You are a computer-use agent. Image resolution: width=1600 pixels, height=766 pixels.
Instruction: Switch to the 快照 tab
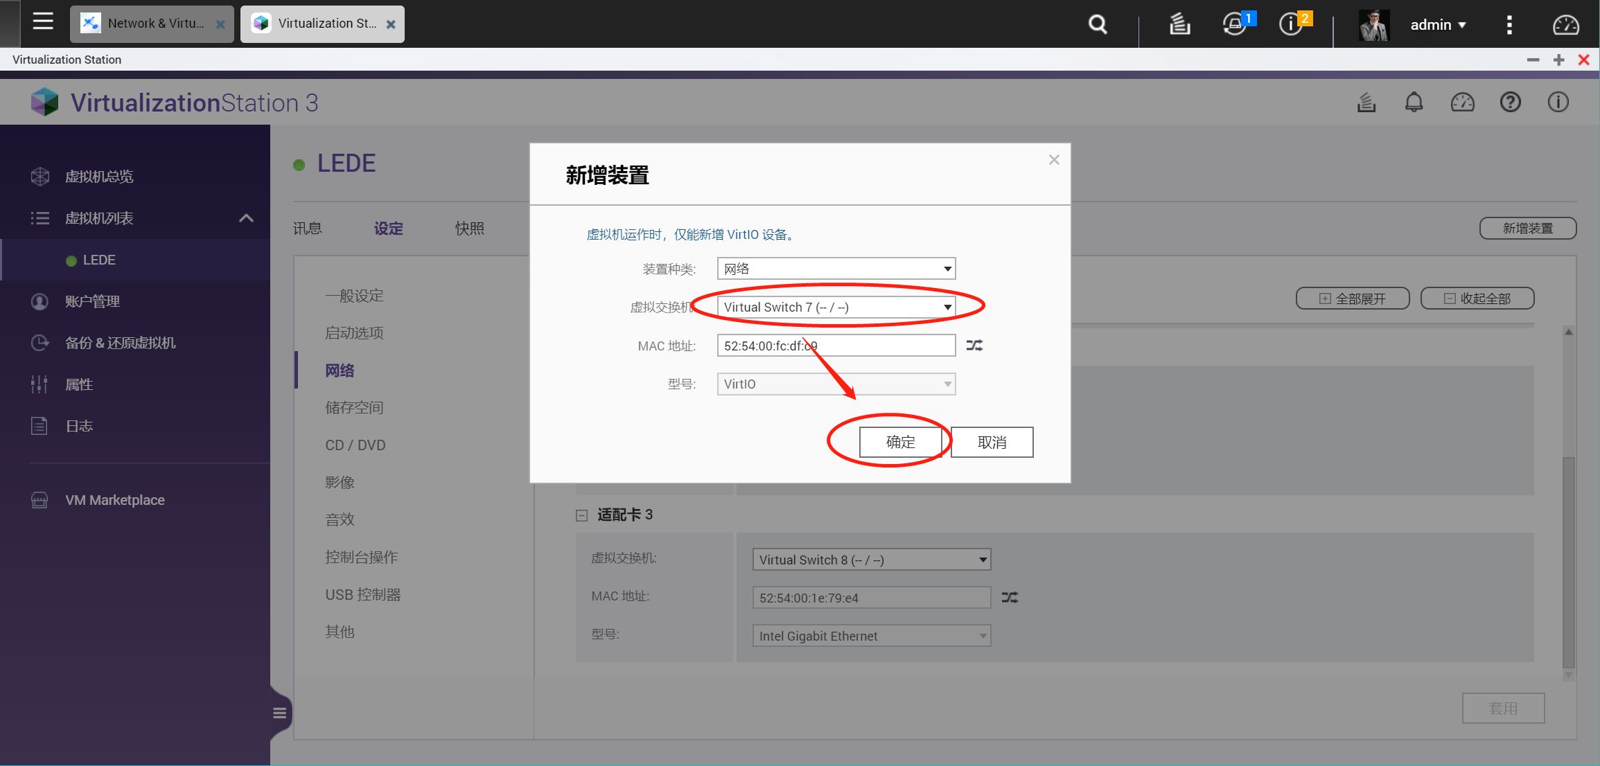pyautogui.click(x=469, y=229)
